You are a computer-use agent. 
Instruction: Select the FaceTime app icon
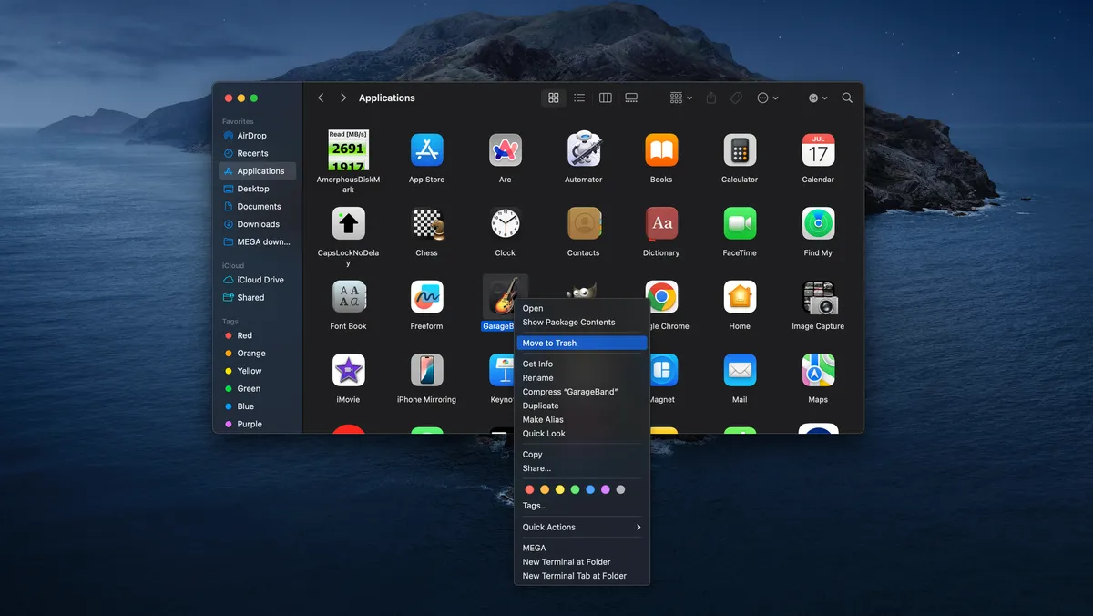coord(740,224)
